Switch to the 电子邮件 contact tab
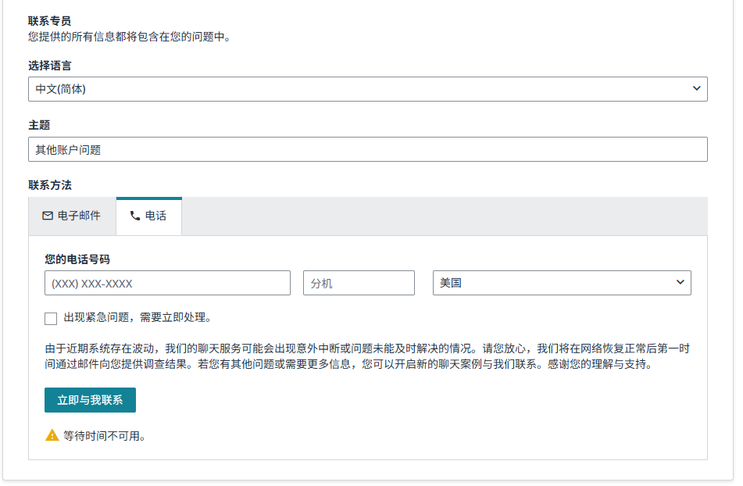743x486 pixels. pyautogui.click(x=72, y=216)
